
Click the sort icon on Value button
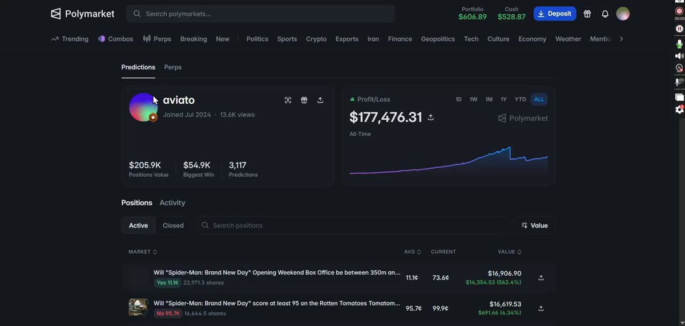tap(525, 226)
